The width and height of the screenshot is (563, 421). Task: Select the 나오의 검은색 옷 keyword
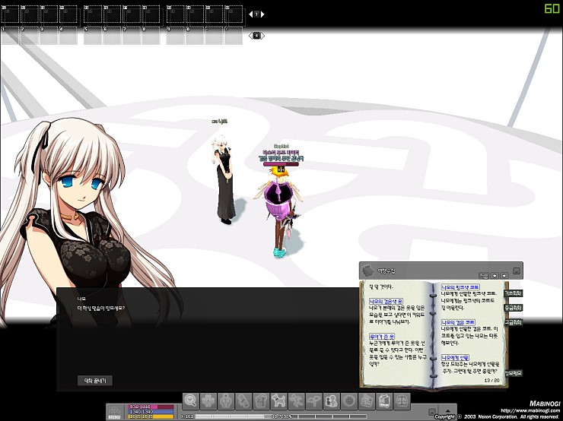coord(387,301)
